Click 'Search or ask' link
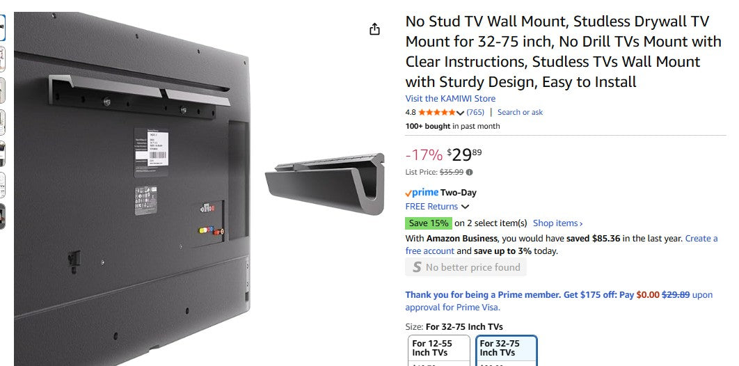The width and height of the screenshot is (739, 366). tap(520, 113)
